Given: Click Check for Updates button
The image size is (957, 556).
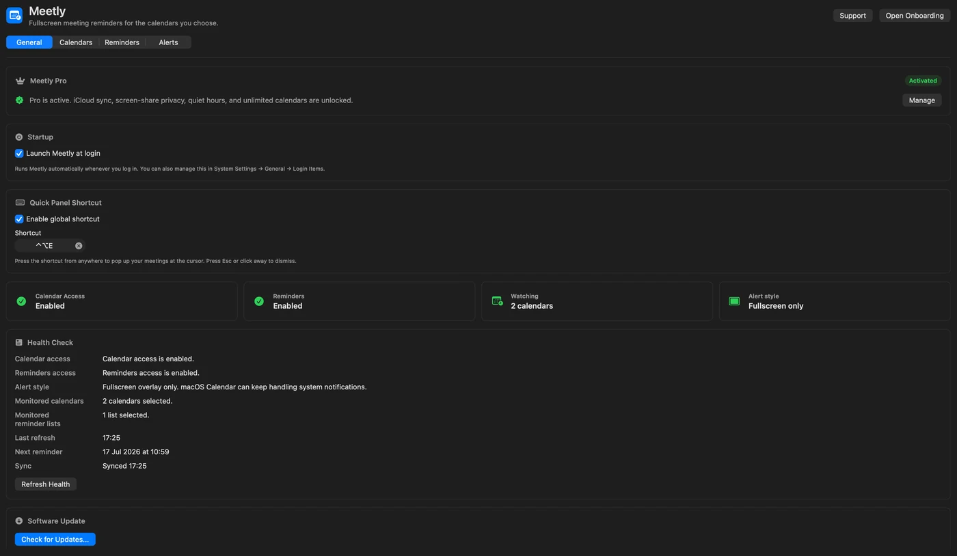Looking at the screenshot, I should point(55,540).
